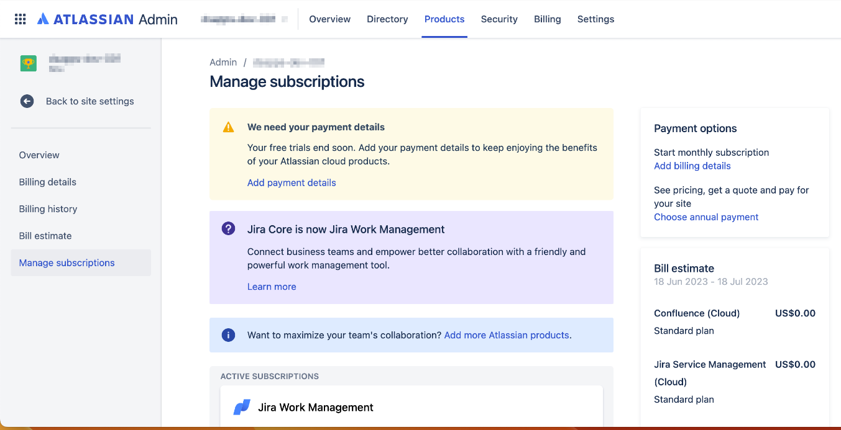Click the blue info circle icon
Viewport: 841px width, 430px height.
(x=228, y=335)
